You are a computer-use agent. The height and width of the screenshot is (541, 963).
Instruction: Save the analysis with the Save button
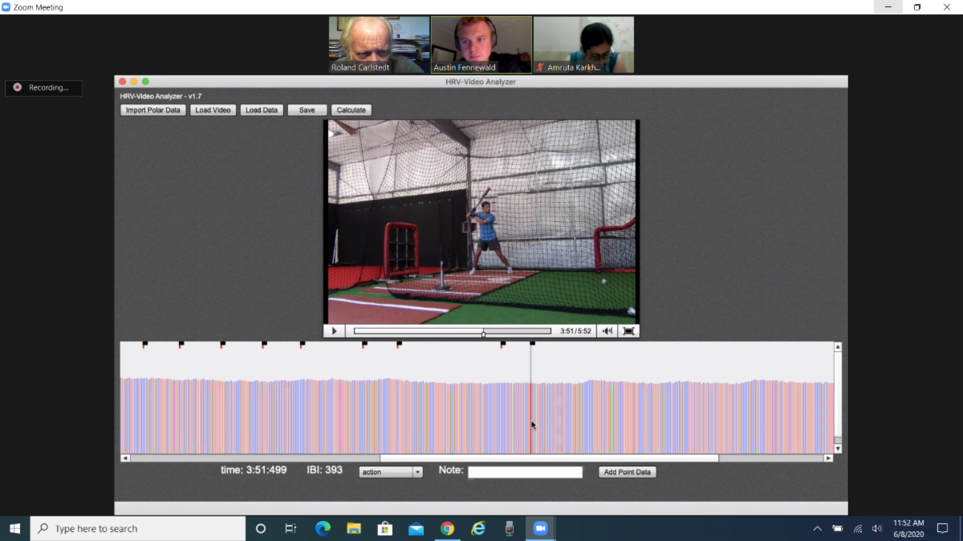[x=307, y=110]
